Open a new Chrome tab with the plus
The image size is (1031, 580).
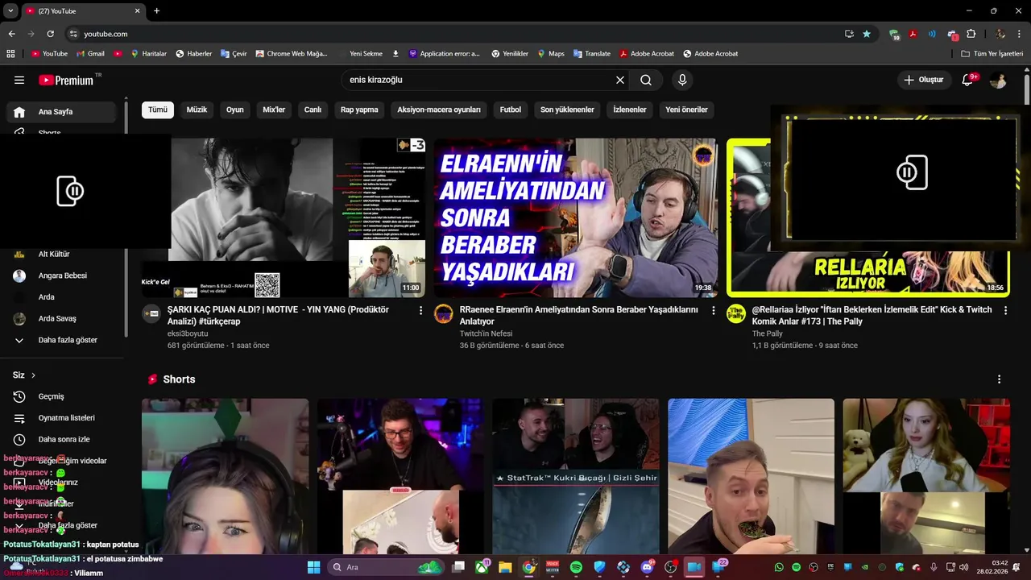tap(156, 11)
